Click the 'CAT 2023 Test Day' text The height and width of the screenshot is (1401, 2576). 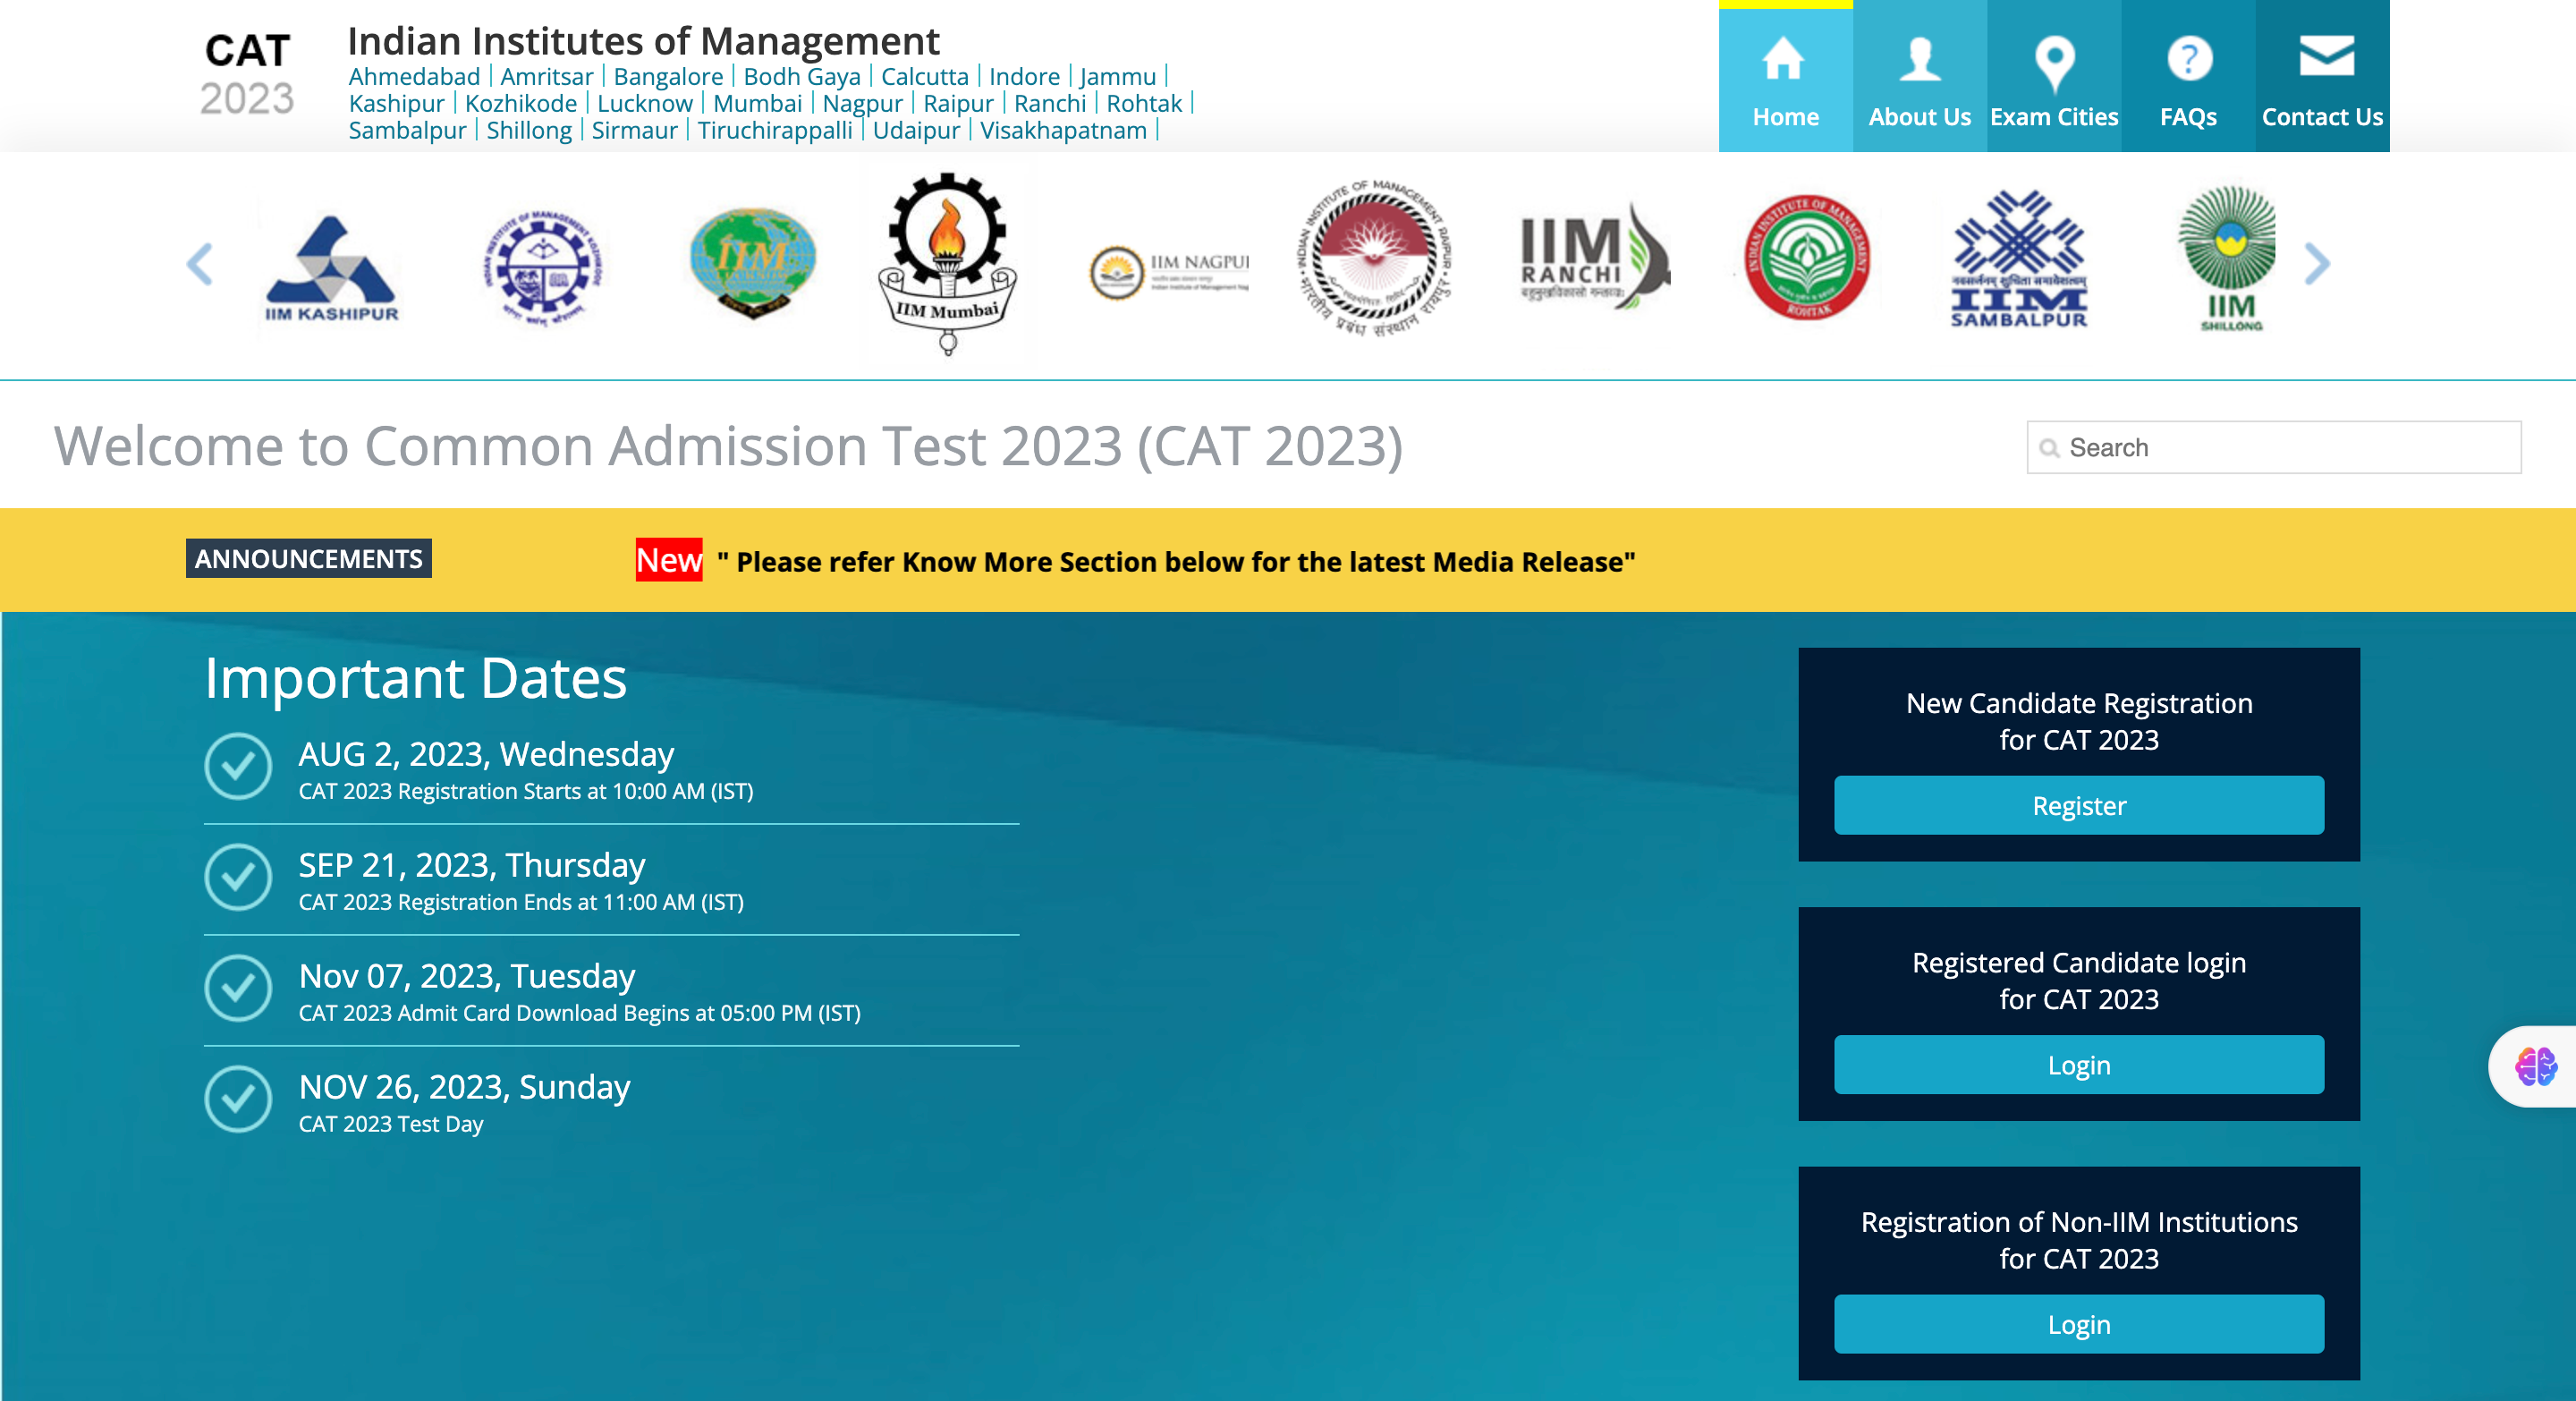(391, 1124)
